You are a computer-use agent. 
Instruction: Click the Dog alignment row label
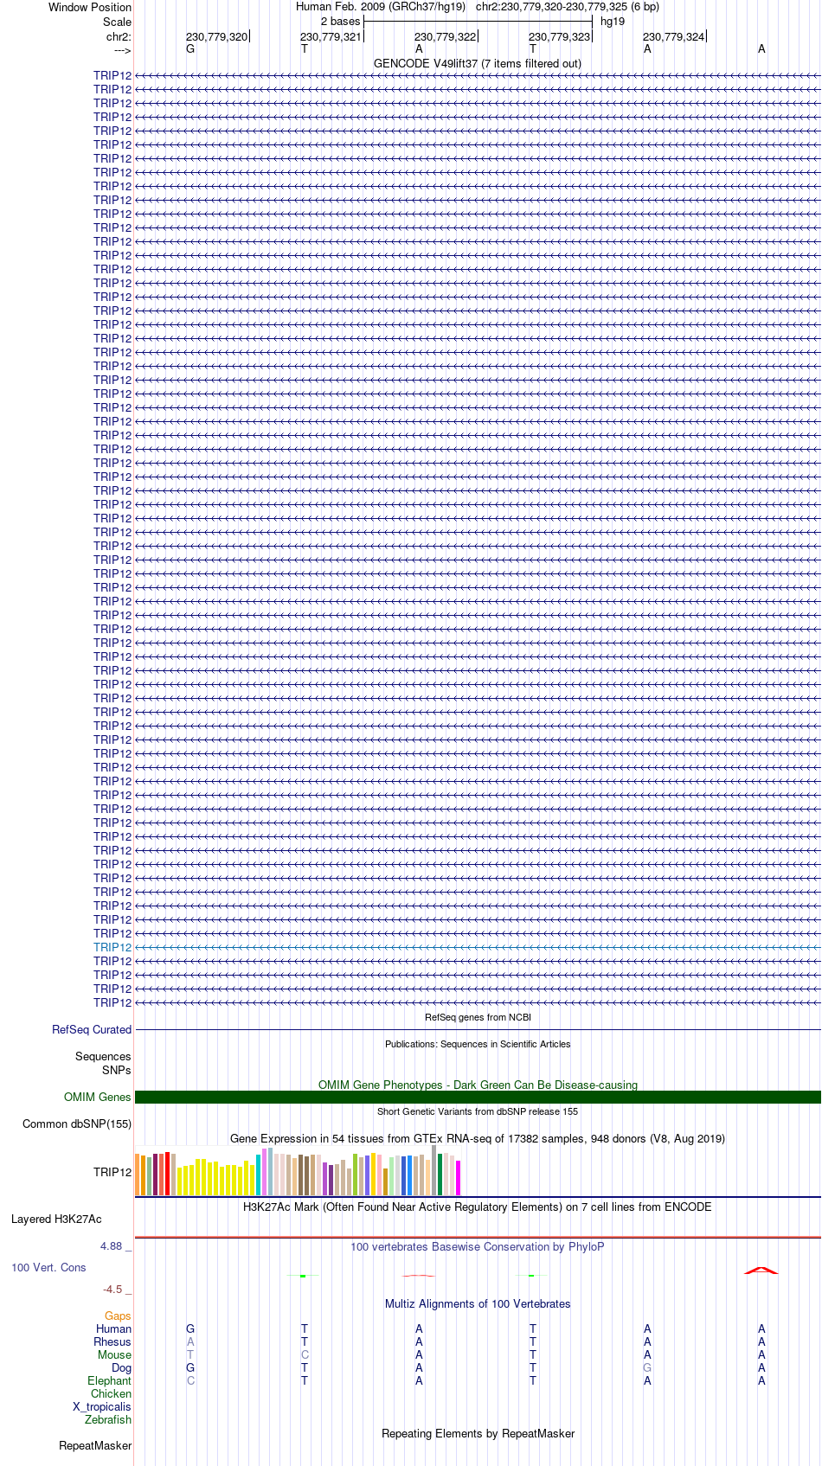click(122, 1367)
